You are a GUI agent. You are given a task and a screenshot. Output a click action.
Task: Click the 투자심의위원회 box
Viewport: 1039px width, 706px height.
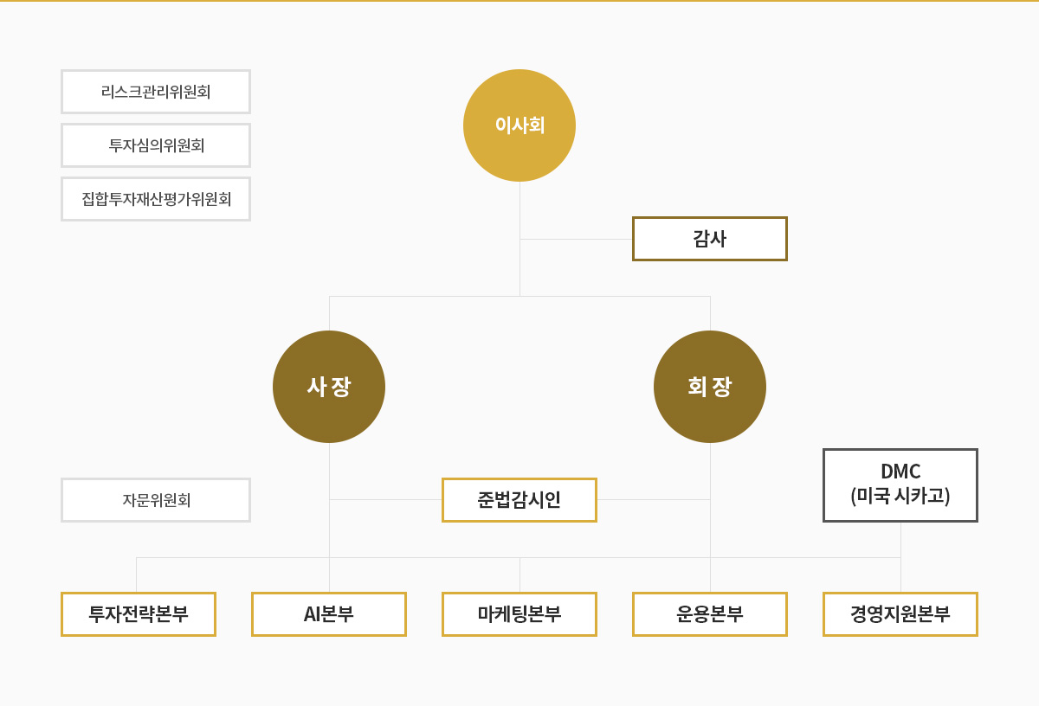156,145
